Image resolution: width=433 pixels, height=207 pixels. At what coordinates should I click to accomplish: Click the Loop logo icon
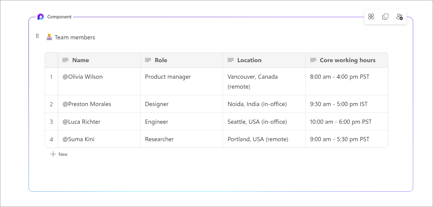click(41, 17)
